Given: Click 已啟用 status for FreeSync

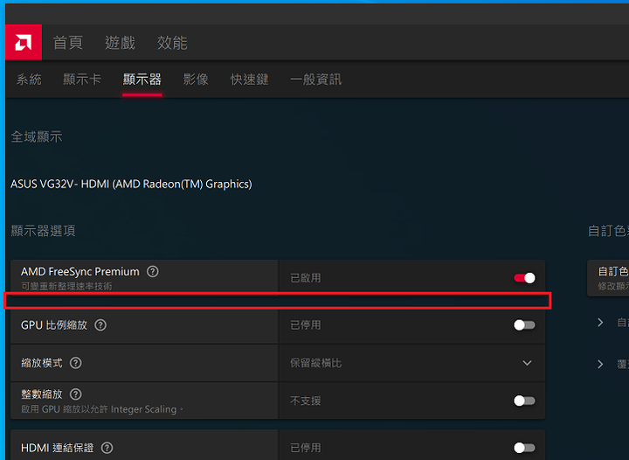Looking at the screenshot, I should pyautogui.click(x=305, y=278).
